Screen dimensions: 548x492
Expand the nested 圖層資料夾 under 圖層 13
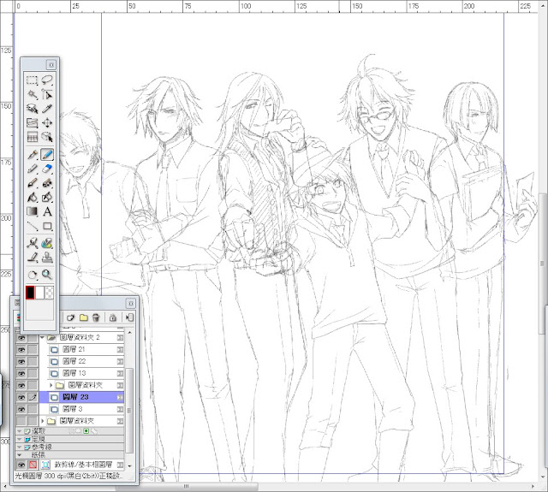click(x=51, y=385)
